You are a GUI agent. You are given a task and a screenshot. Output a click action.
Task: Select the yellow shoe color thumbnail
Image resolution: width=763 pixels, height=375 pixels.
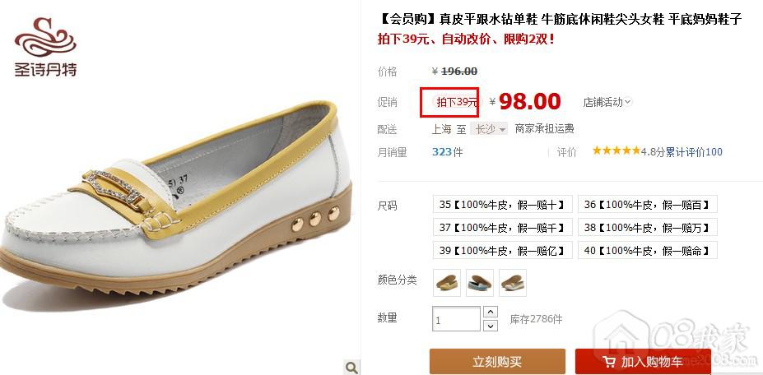coord(447,283)
